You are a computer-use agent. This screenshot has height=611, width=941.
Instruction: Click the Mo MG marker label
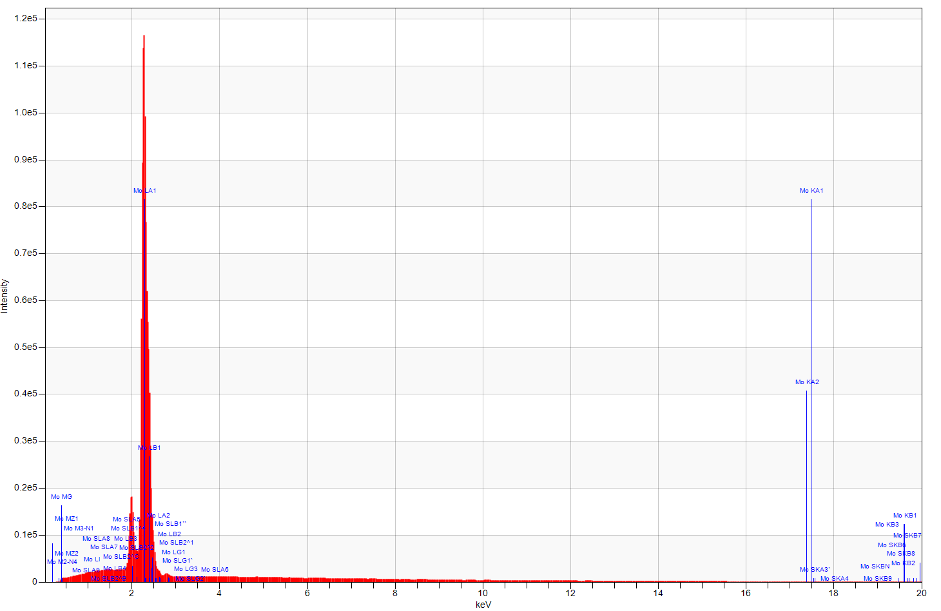[x=61, y=497]
